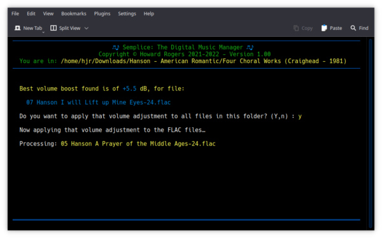Expand the Split View chevron
This screenshot has height=238, width=382.
point(86,28)
